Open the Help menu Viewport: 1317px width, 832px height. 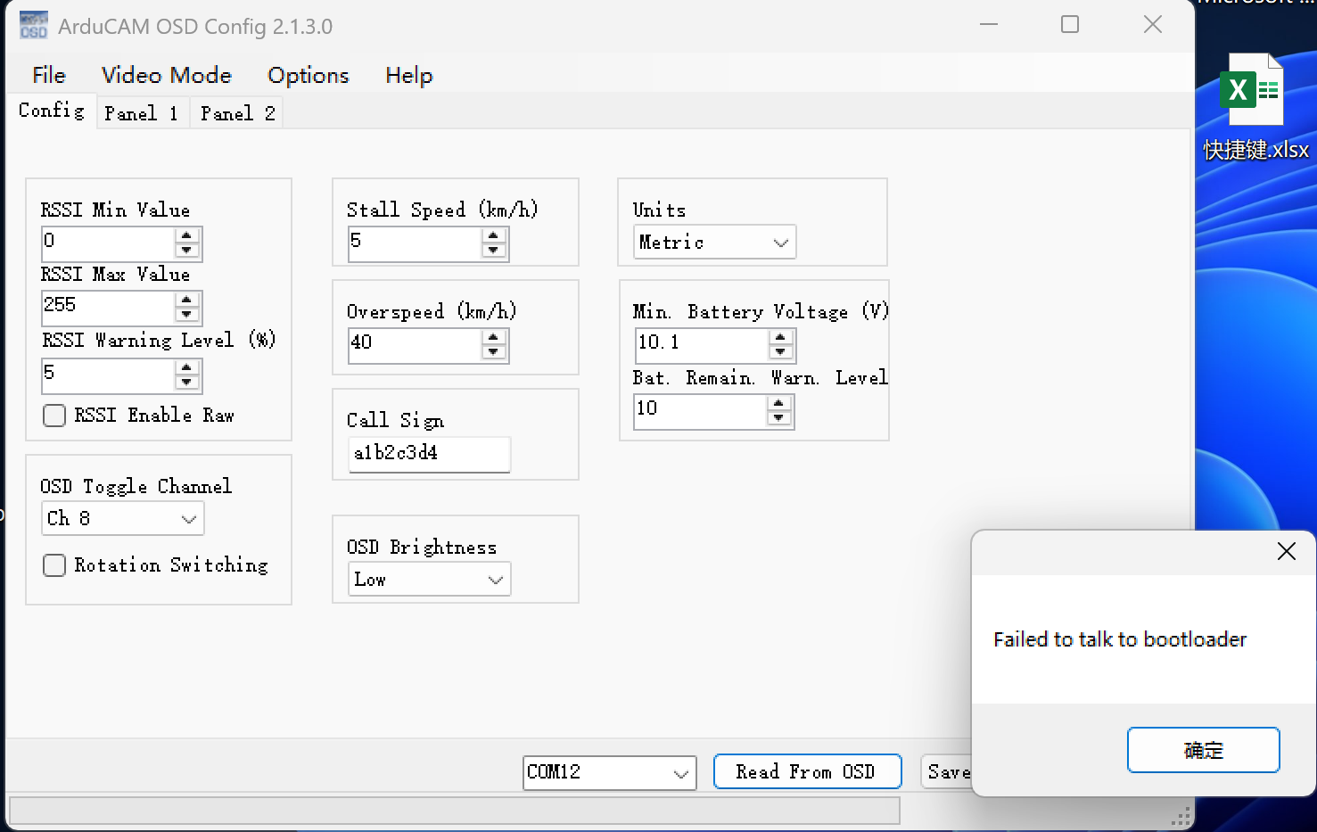click(409, 75)
